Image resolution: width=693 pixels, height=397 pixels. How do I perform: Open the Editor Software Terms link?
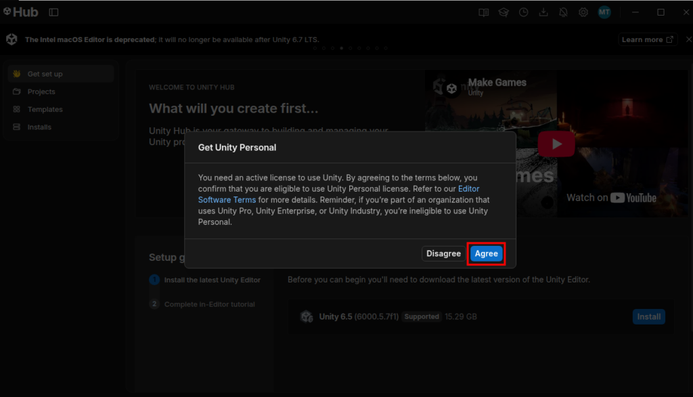[338, 194]
